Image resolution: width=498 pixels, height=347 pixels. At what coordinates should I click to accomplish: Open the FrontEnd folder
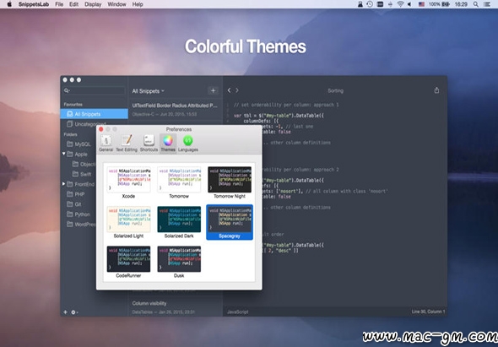tap(81, 184)
